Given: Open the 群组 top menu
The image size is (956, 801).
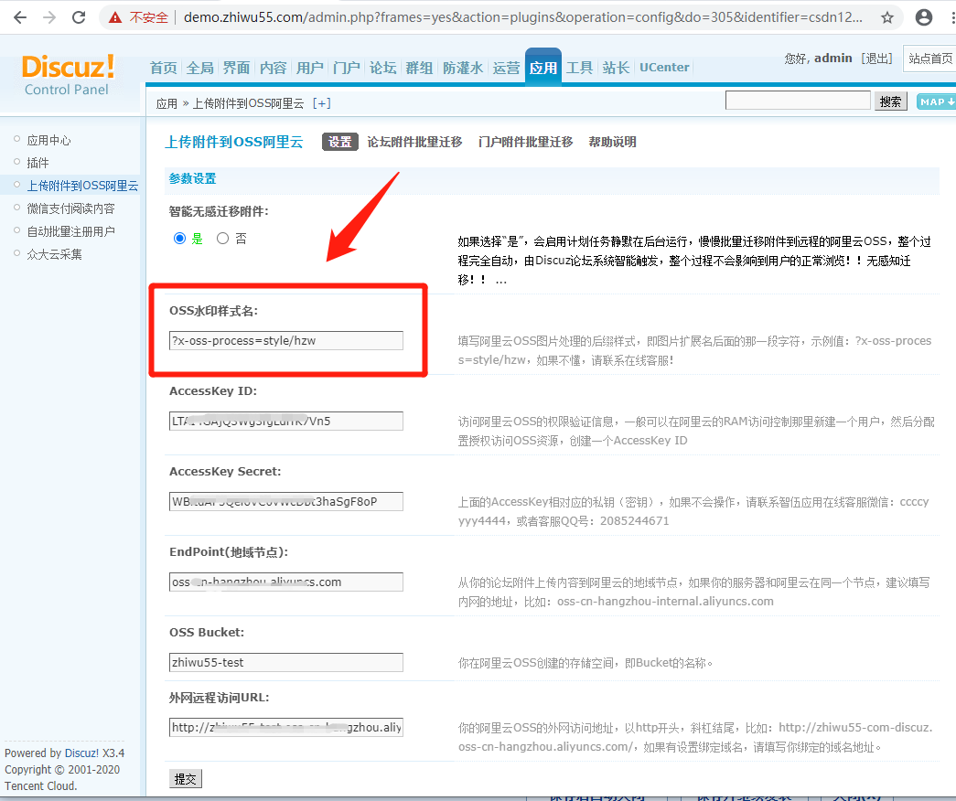Looking at the screenshot, I should (x=420, y=67).
